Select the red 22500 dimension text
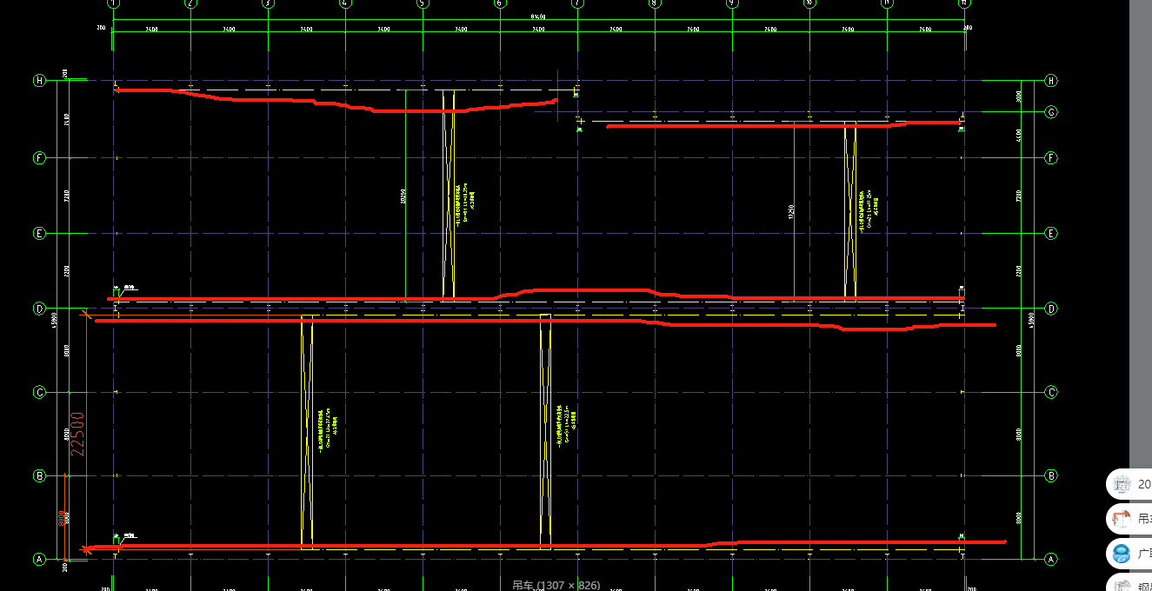The height and width of the screenshot is (591, 1152). point(77,434)
